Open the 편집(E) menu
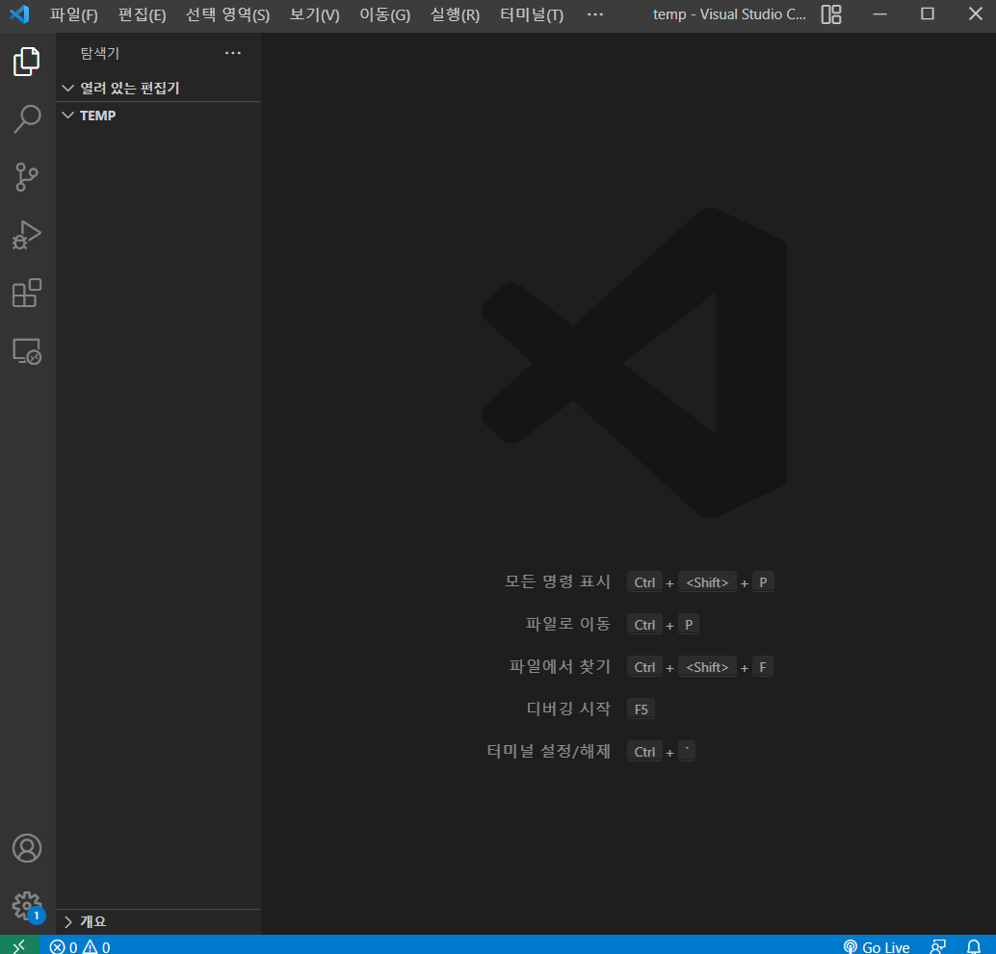 143,14
